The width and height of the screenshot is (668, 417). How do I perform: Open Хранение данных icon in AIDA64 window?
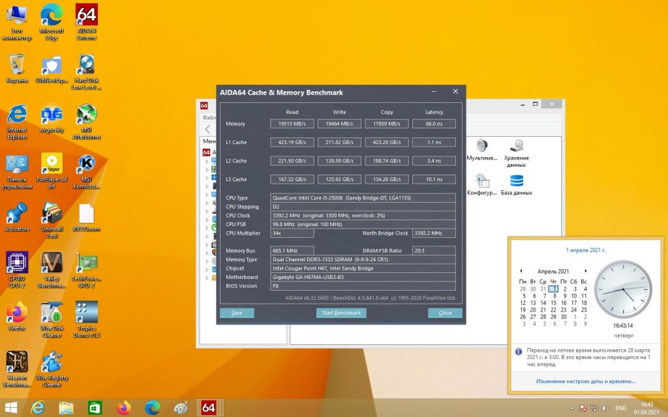click(x=517, y=152)
